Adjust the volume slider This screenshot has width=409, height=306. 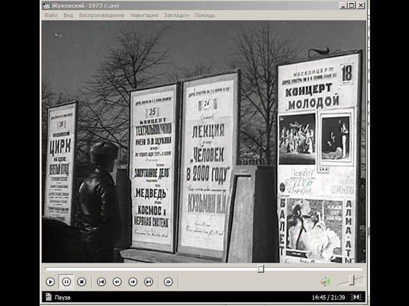351,280
